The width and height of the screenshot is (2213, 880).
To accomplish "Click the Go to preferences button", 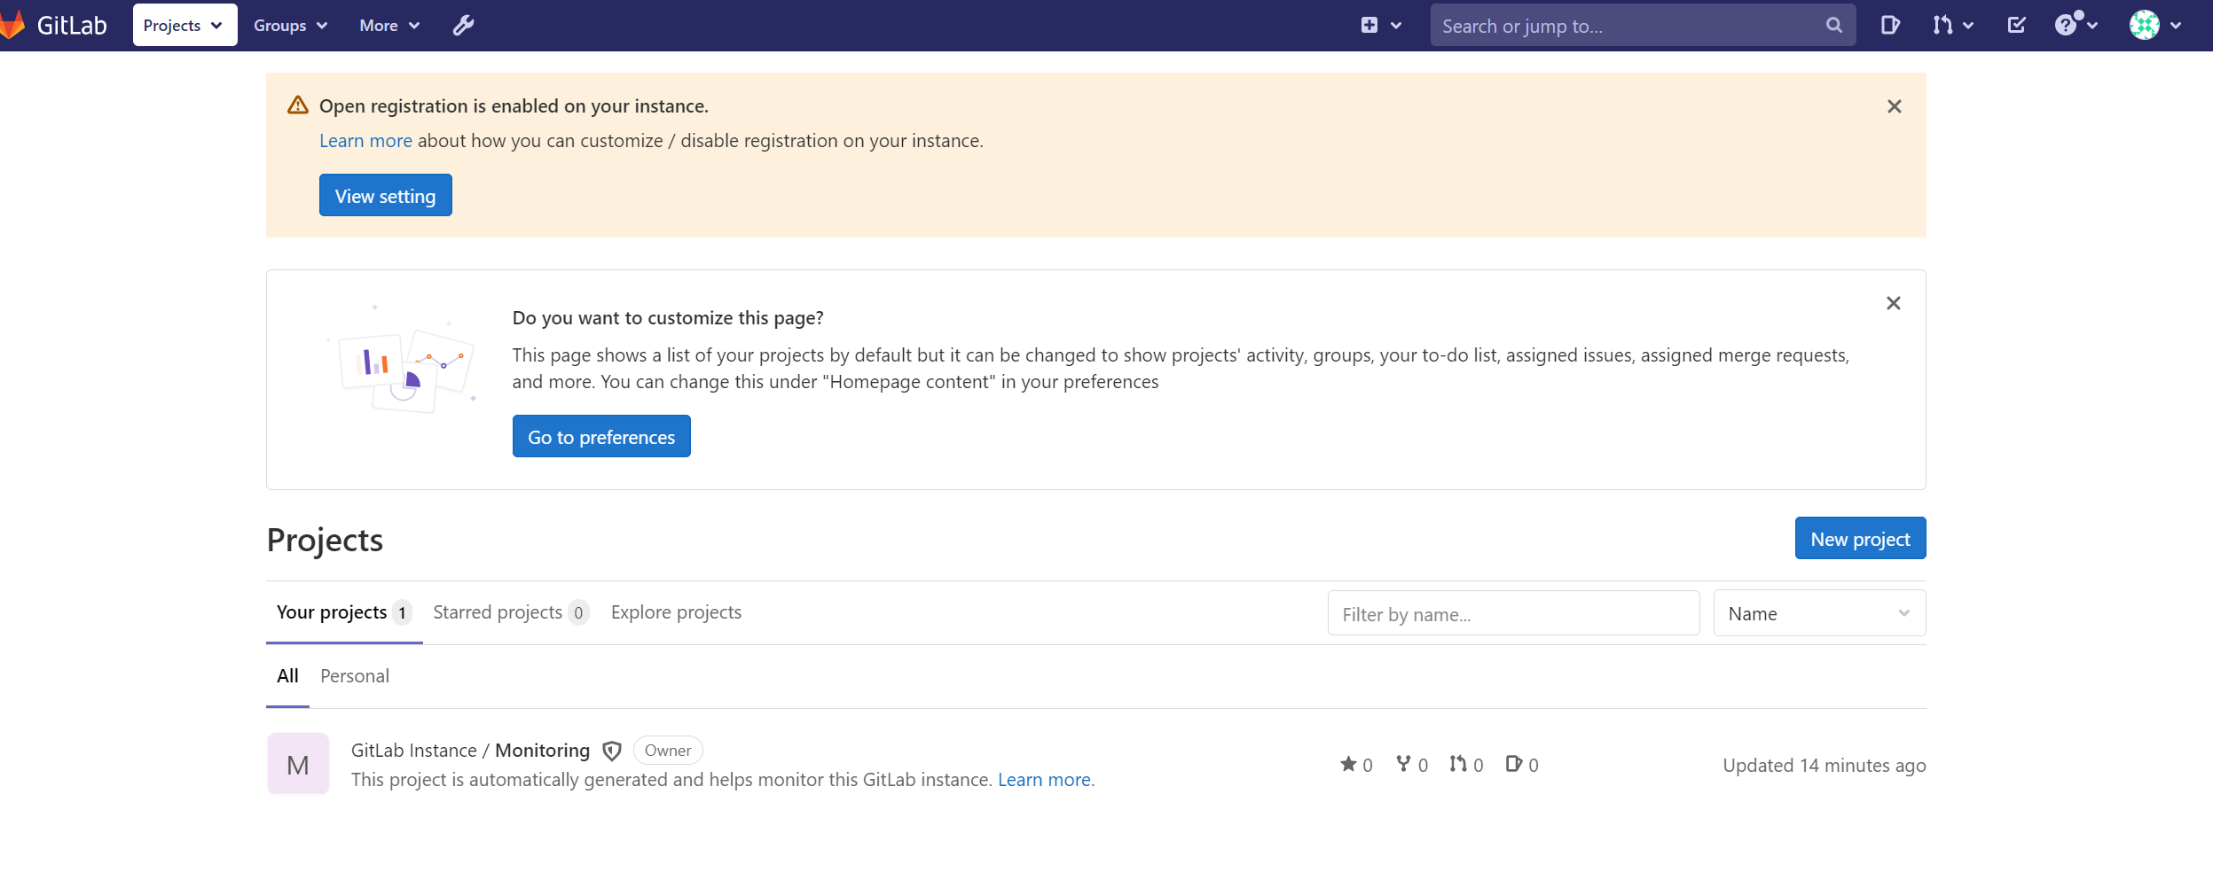I will (x=601, y=437).
